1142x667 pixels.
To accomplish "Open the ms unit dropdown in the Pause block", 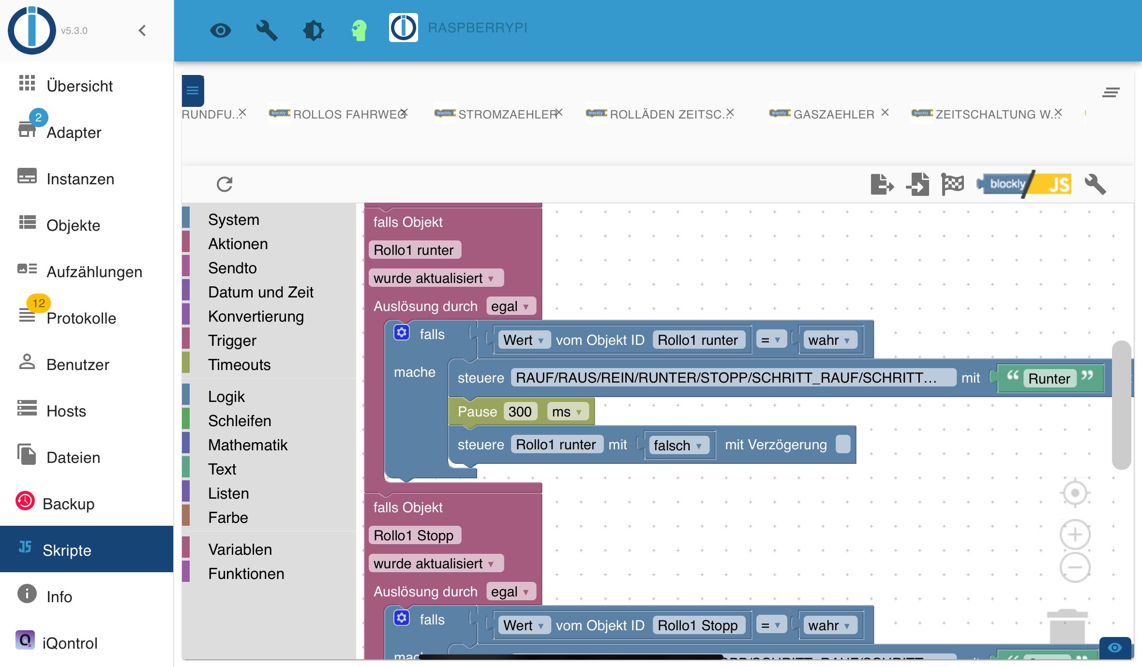I will tap(567, 412).
